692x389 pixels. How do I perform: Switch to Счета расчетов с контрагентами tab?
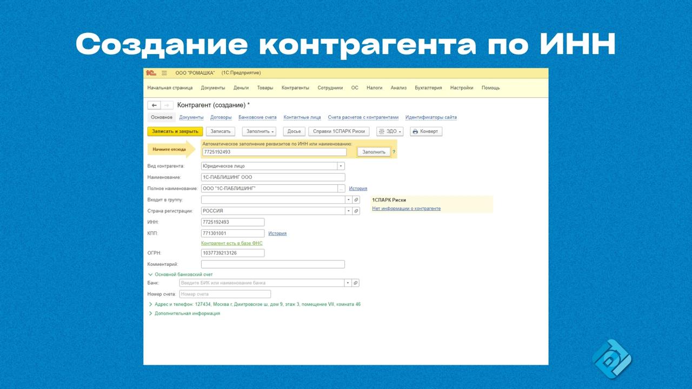click(363, 117)
